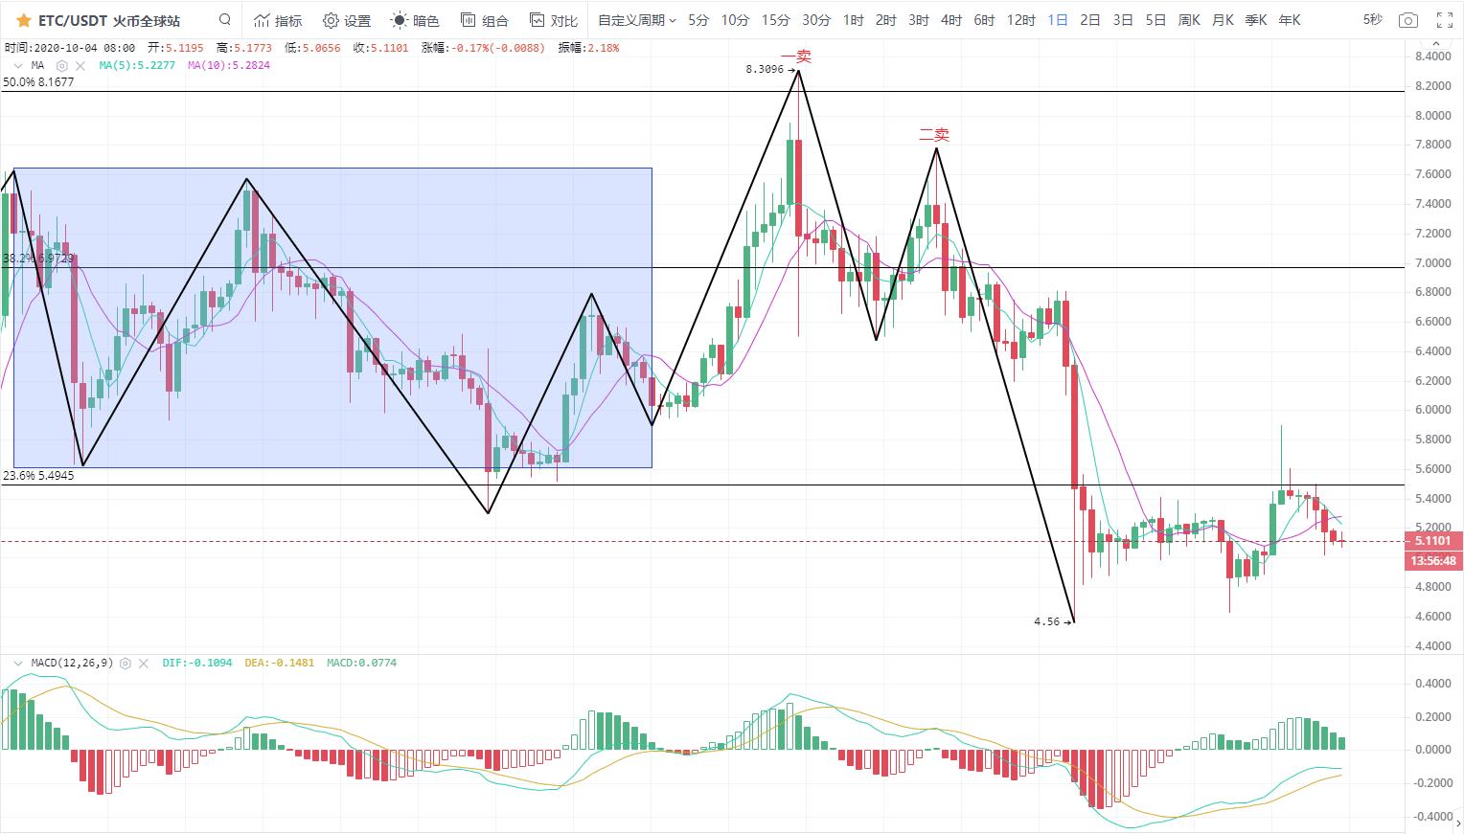The height and width of the screenshot is (834, 1464).
Task: Toggle the favorite star for ETC/USDT
Action: pos(24,20)
